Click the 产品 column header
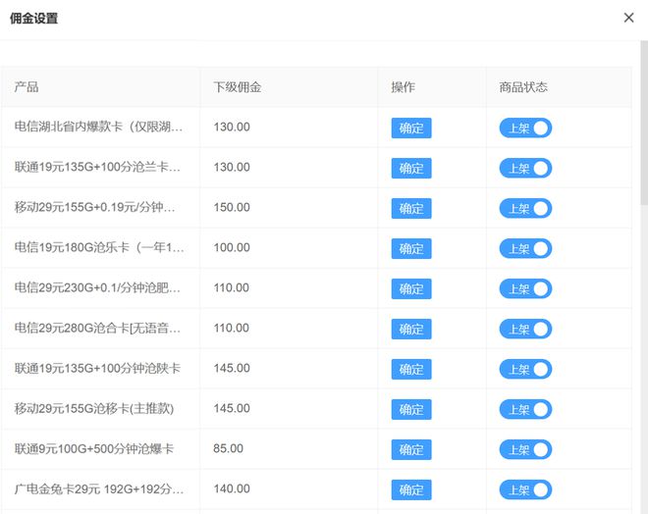 click(27, 87)
